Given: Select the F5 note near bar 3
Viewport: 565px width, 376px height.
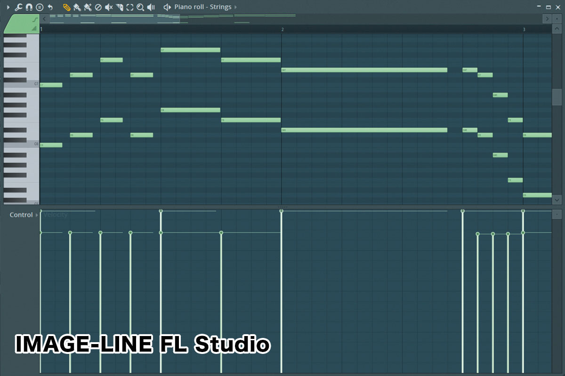Looking at the screenshot, I should [x=515, y=180].
